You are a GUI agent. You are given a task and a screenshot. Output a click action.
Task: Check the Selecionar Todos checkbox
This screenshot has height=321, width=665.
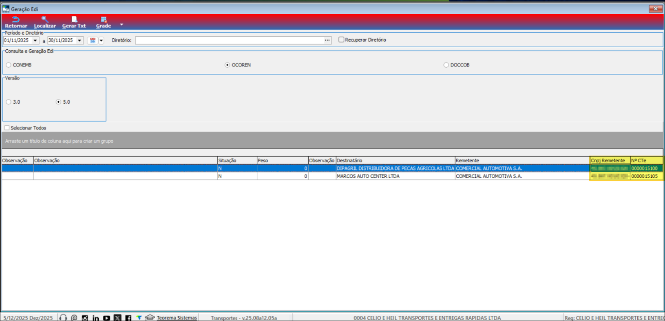point(7,128)
